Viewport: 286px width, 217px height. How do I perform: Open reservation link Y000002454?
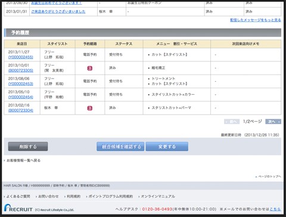pos(21,97)
